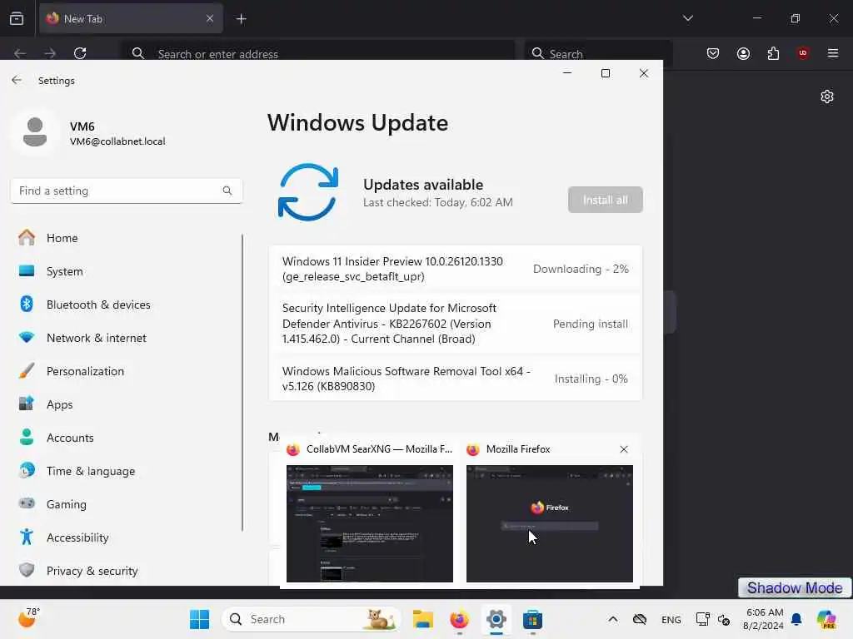
Task: Click the network display tray icon
Action: point(702,619)
